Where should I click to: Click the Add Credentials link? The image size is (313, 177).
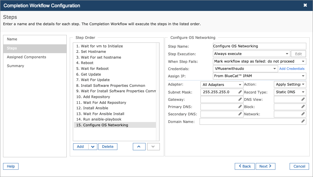[292, 69]
